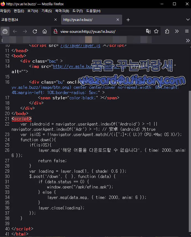Maximize the Firefox window
Viewport: 191px width, 237px height.
[x=174, y=4]
